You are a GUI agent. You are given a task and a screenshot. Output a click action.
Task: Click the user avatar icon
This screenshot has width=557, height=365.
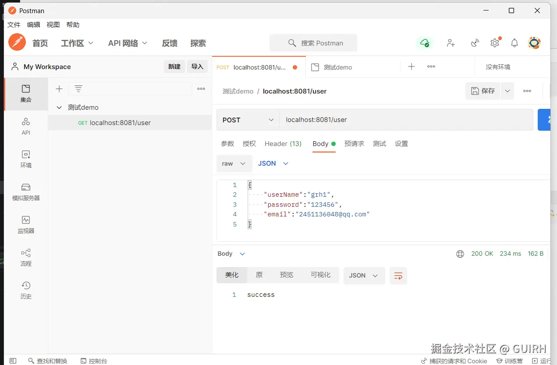click(x=534, y=43)
